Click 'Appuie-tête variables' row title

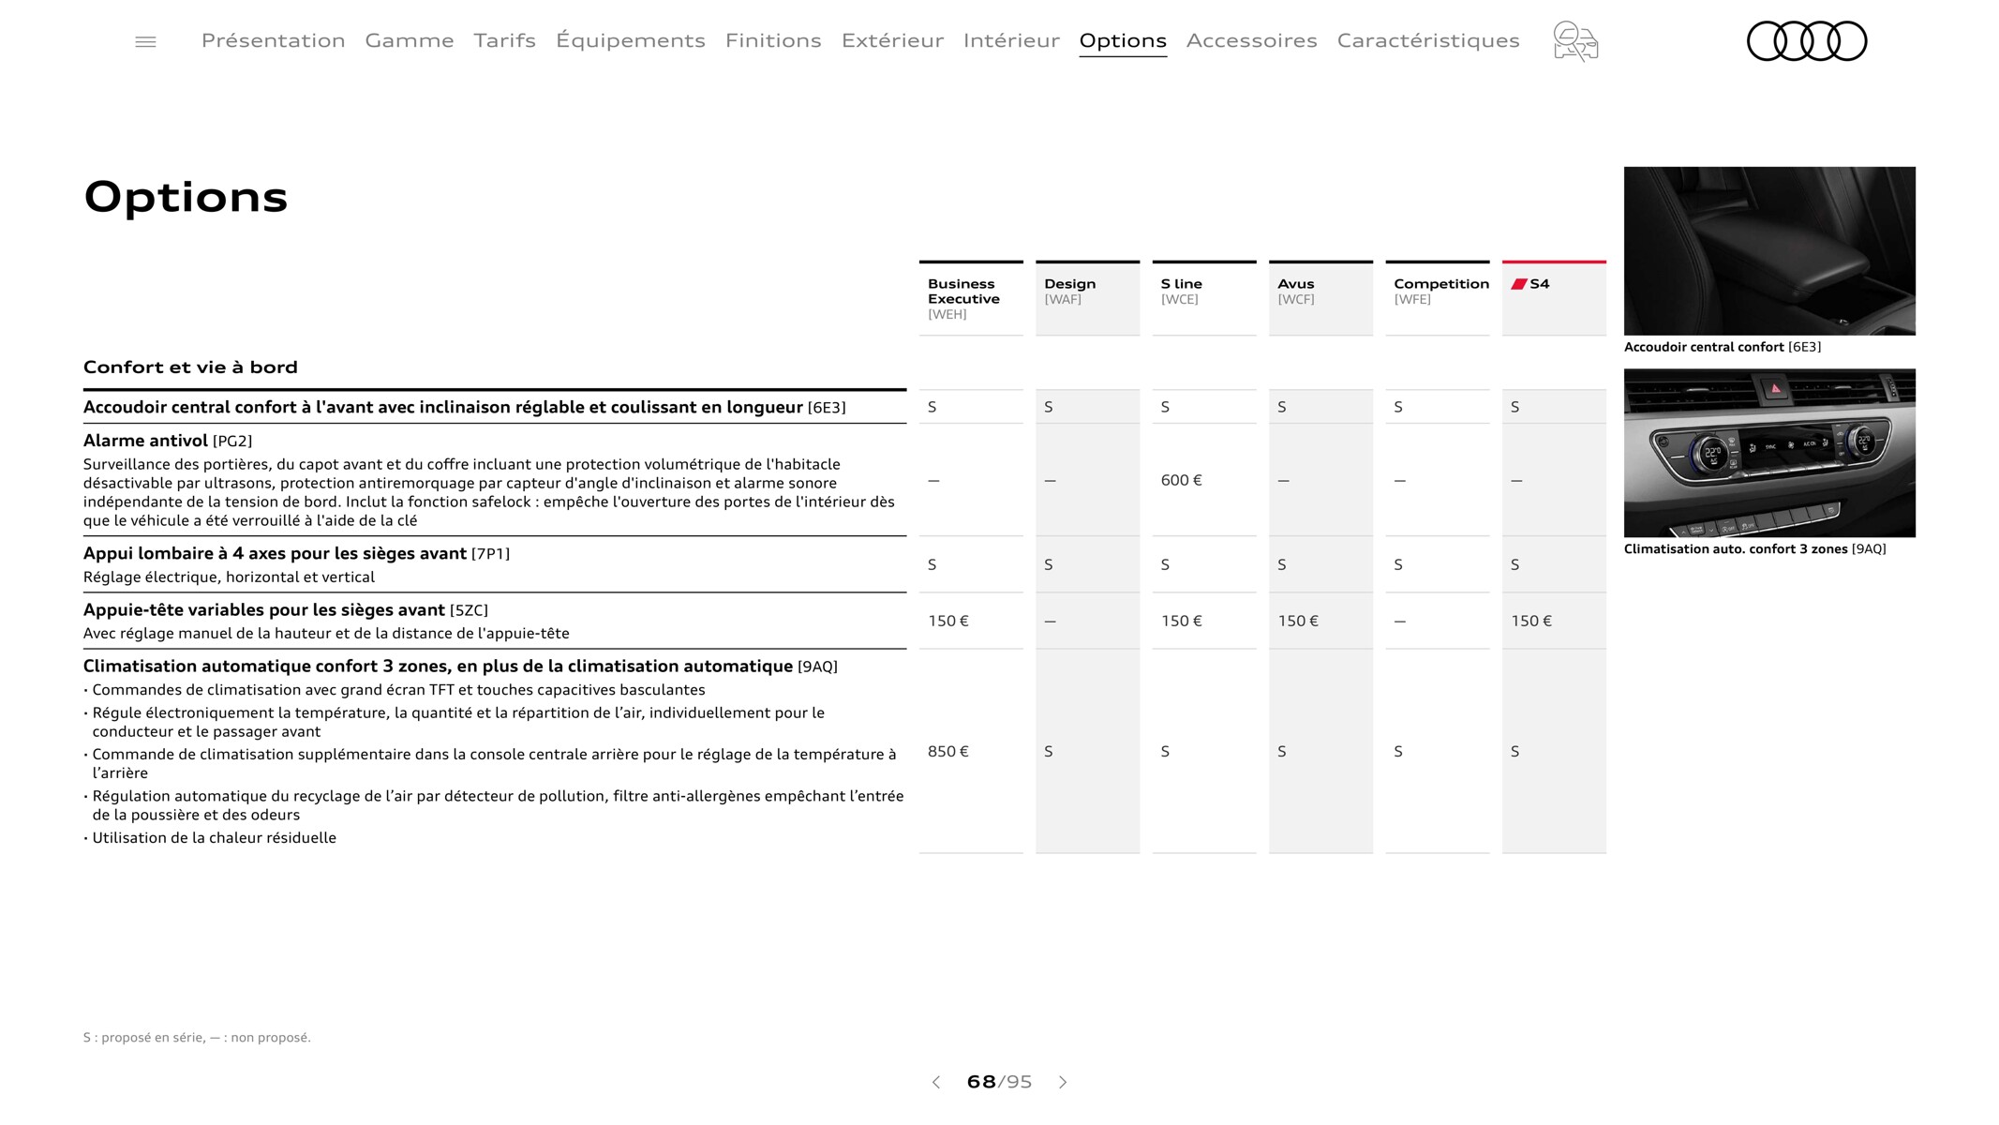[x=286, y=610]
